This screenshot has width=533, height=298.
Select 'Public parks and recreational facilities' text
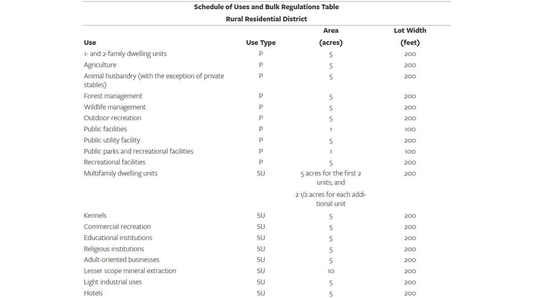[x=138, y=151]
